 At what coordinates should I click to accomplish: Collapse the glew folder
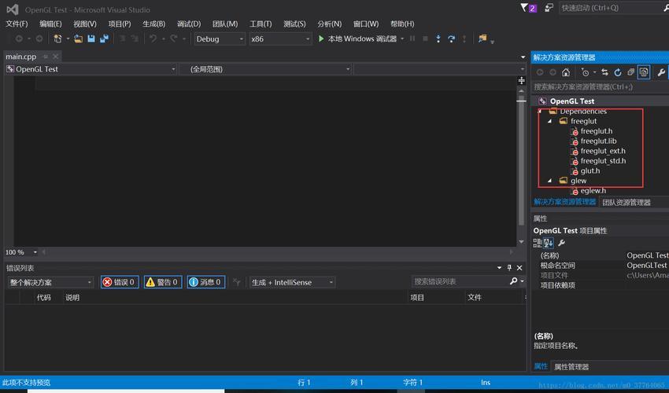tap(549, 181)
